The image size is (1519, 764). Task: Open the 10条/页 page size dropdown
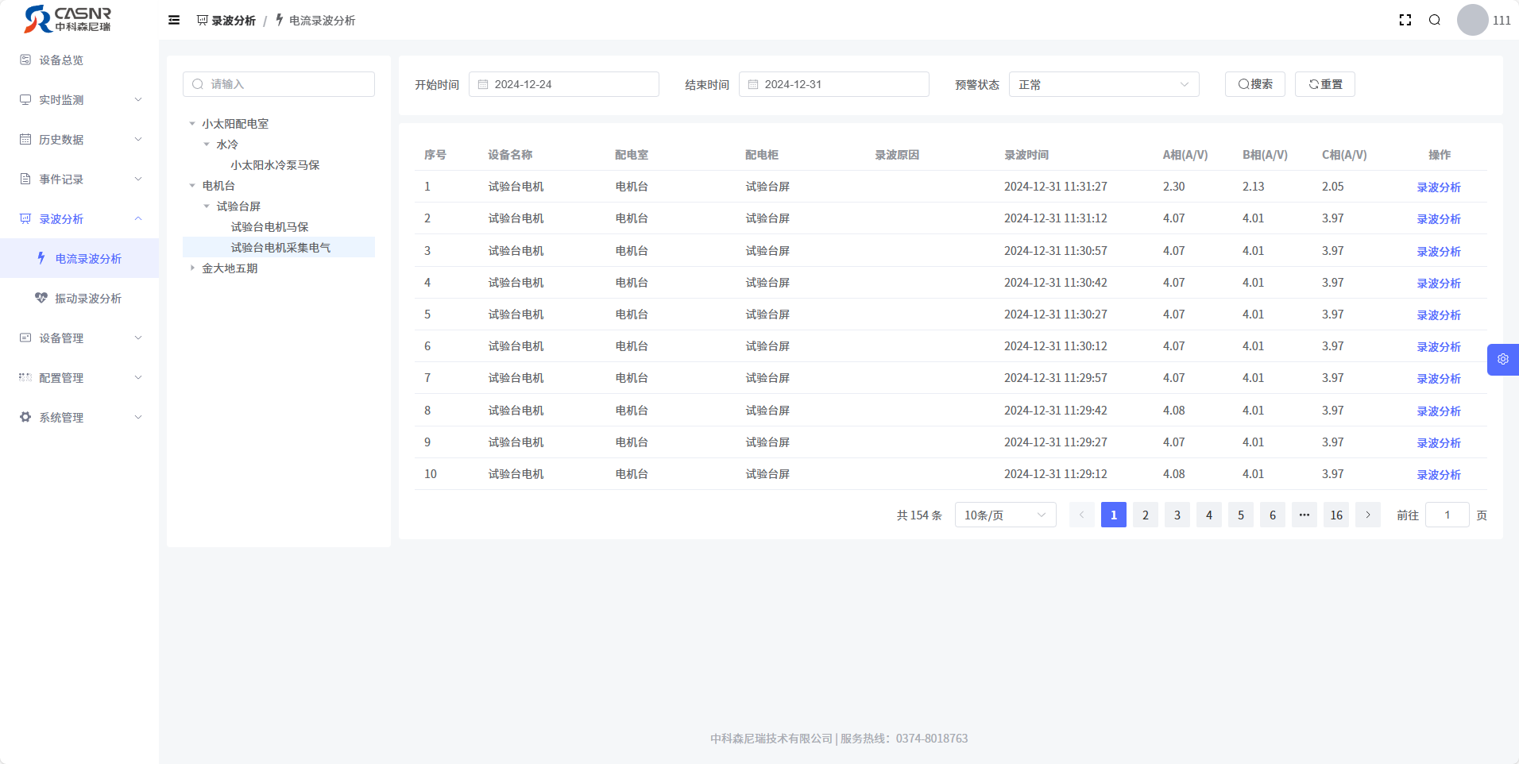pos(1005,515)
